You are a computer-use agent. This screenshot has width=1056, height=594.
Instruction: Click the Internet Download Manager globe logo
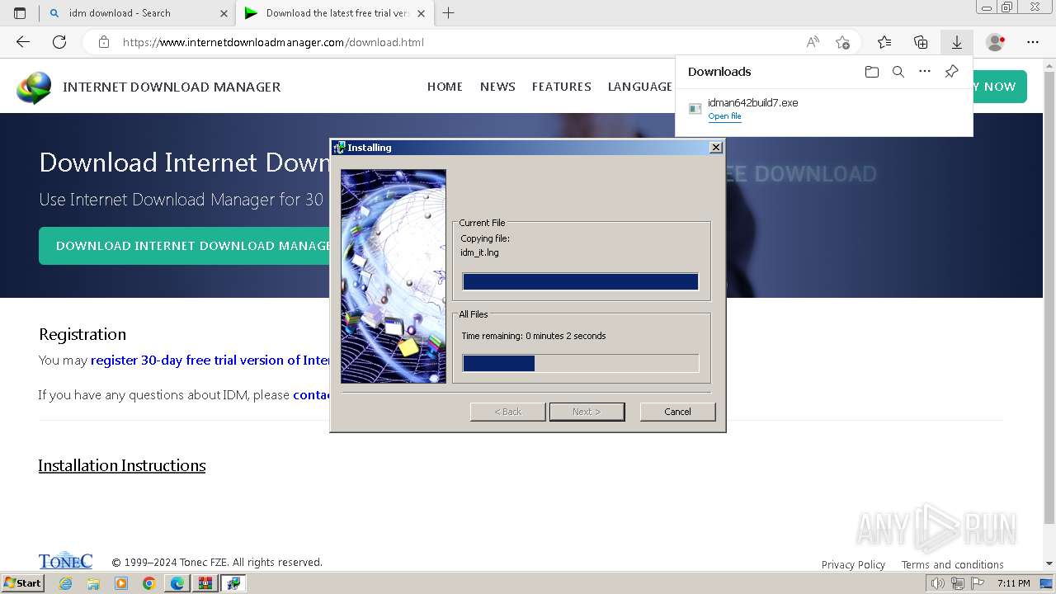[34, 87]
